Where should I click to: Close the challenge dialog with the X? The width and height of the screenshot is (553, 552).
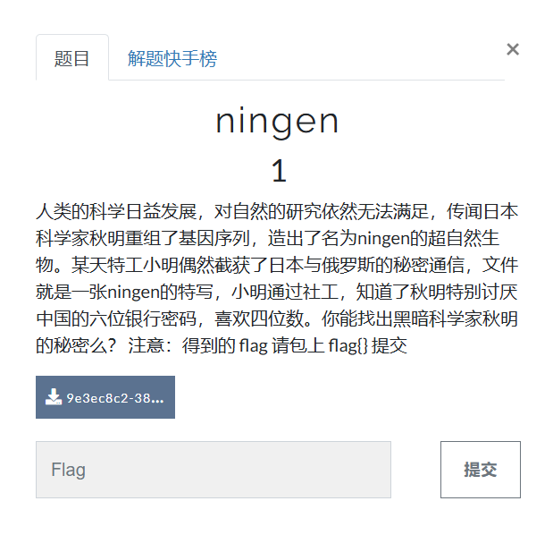coord(513,49)
